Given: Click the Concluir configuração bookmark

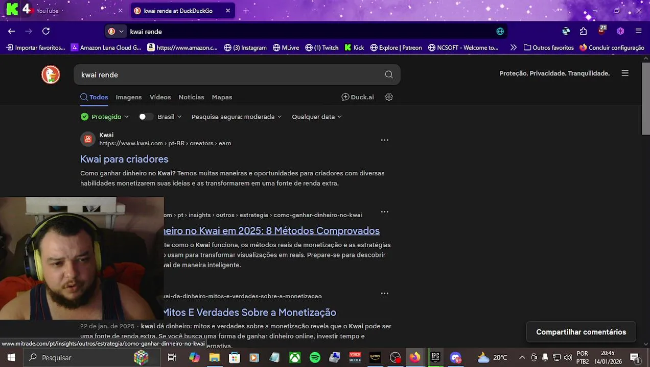Looking at the screenshot, I should click(x=612, y=47).
